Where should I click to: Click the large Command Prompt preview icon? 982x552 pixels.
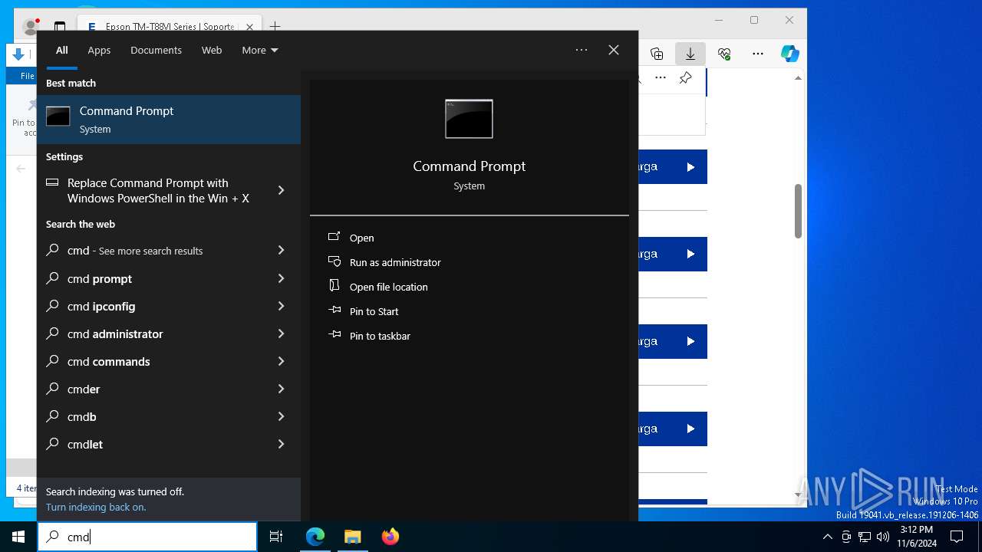469,119
